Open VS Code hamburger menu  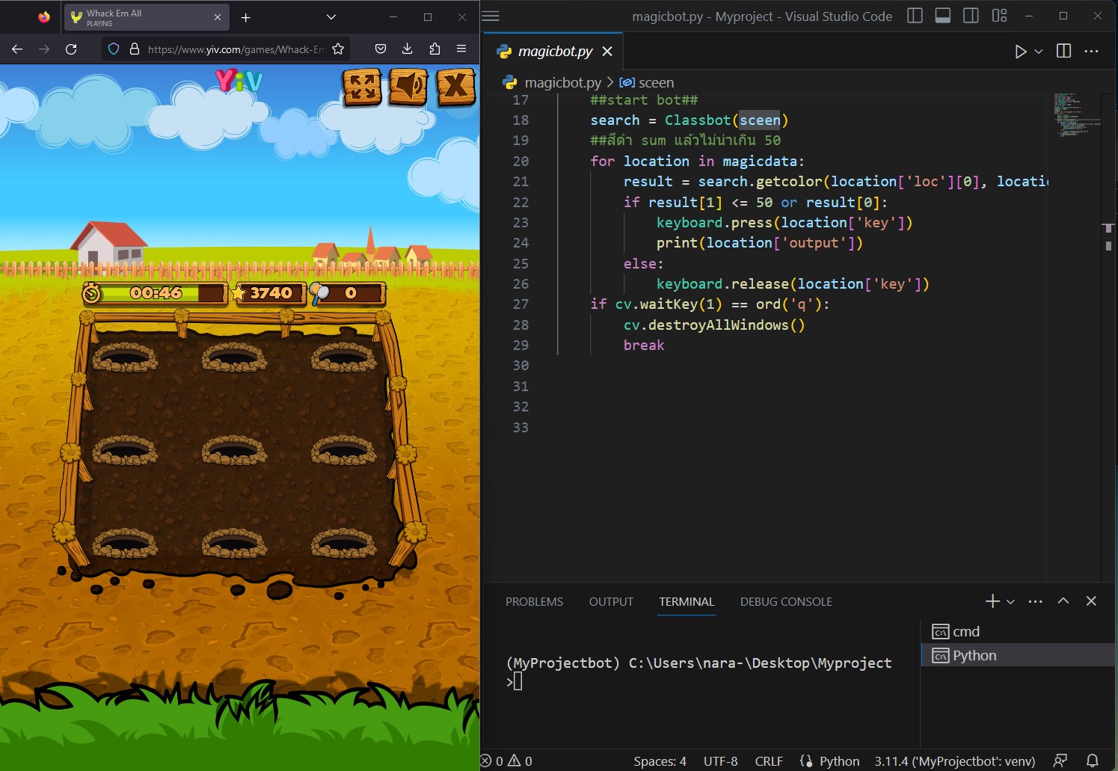491,16
